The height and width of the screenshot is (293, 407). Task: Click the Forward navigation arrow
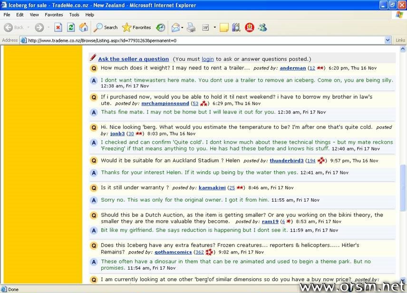pos(39,27)
